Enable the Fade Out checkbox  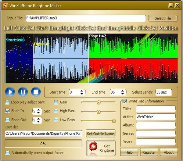click(7, 120)
